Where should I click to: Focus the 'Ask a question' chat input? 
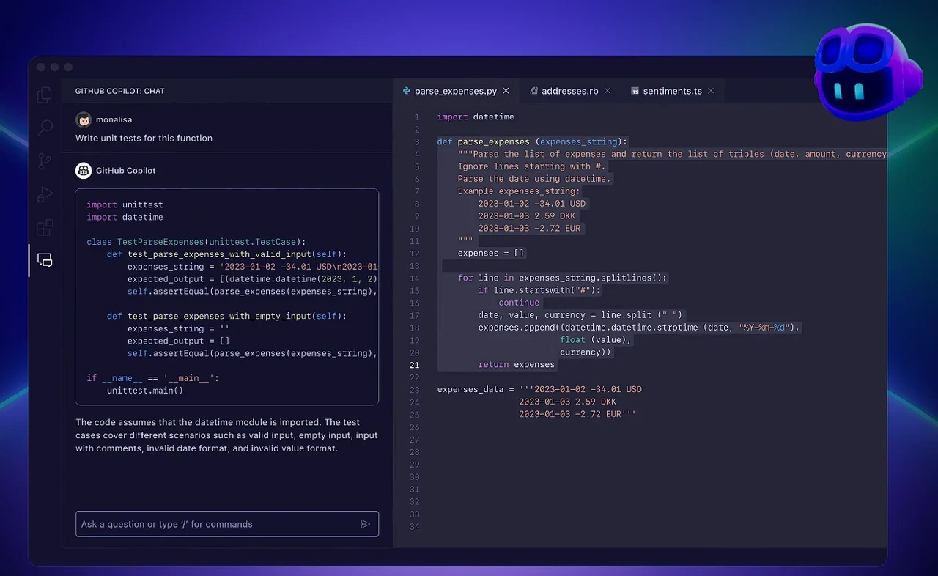click(213, 524)
